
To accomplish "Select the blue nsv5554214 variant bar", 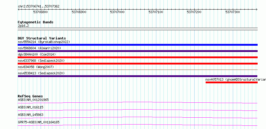I will [137, 45].
